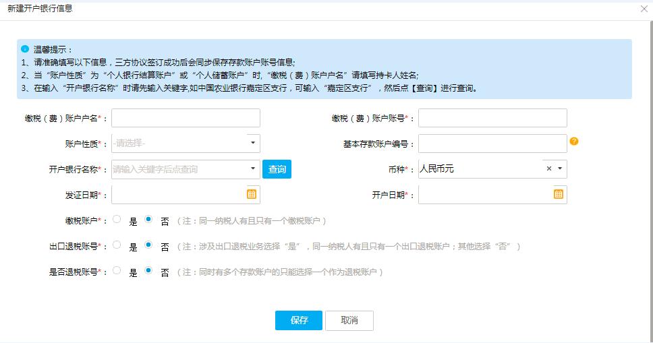Clear the 人民币元 currency selection with the x
Screen dimensions: 653x343
549,168
